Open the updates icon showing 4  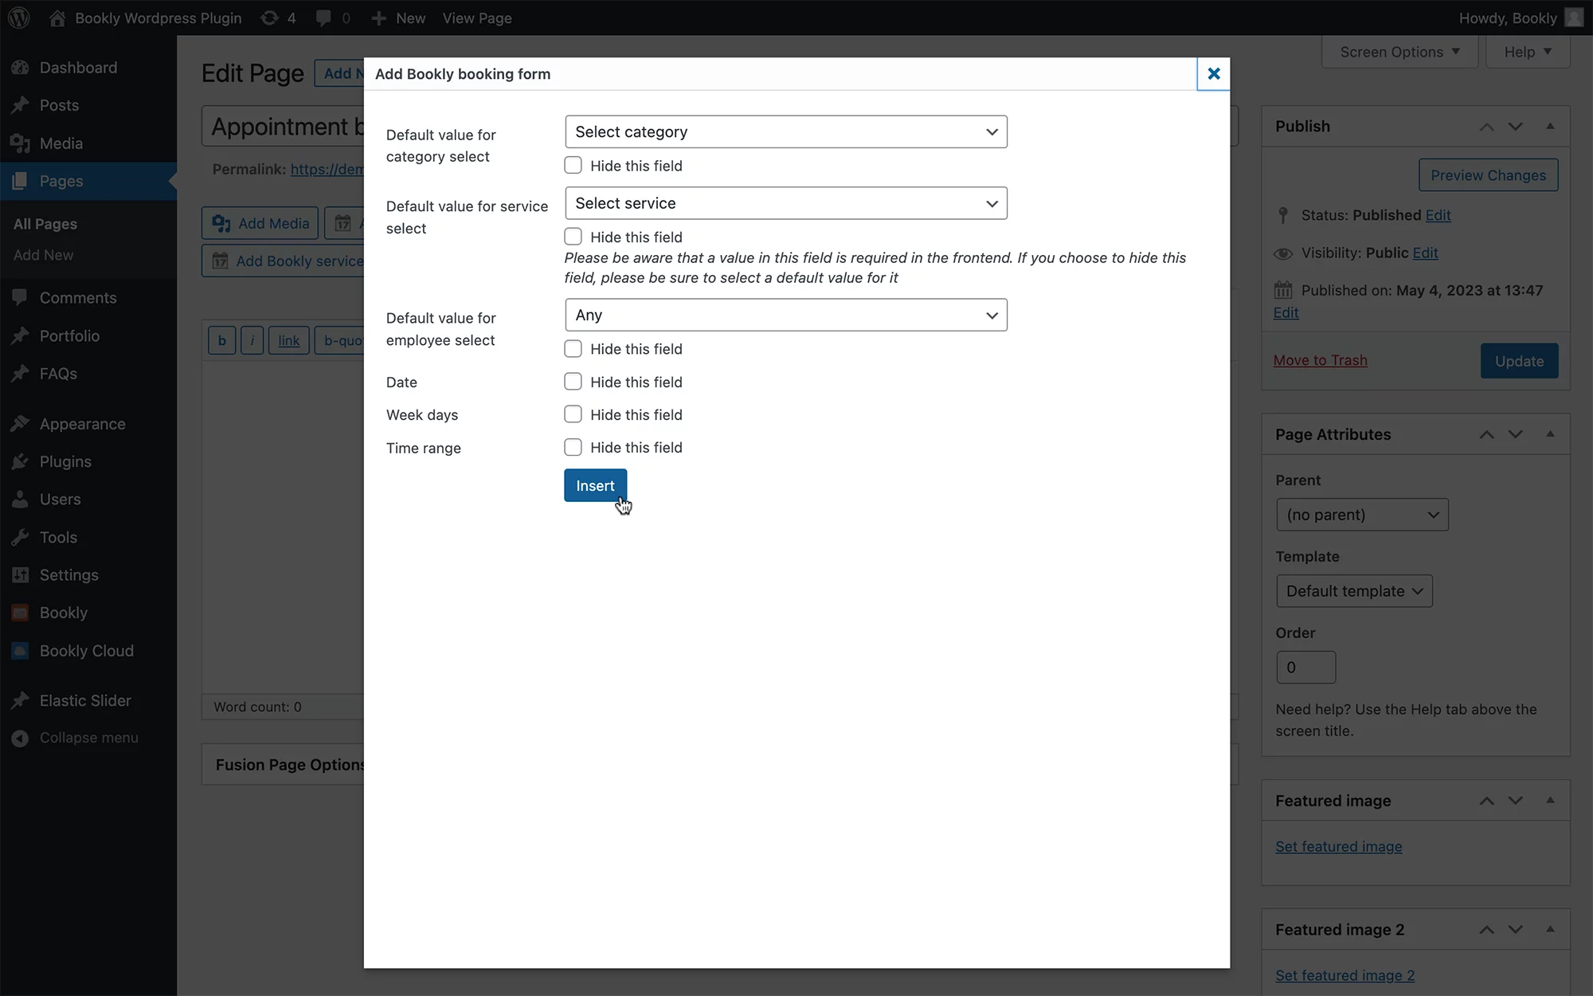pos(270,18)
